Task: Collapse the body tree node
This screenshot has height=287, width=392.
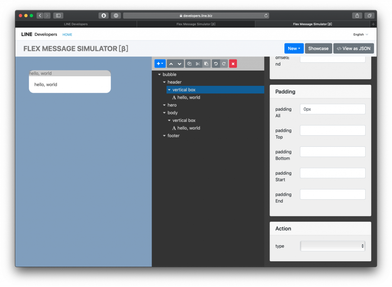Action: pos(164,113)
